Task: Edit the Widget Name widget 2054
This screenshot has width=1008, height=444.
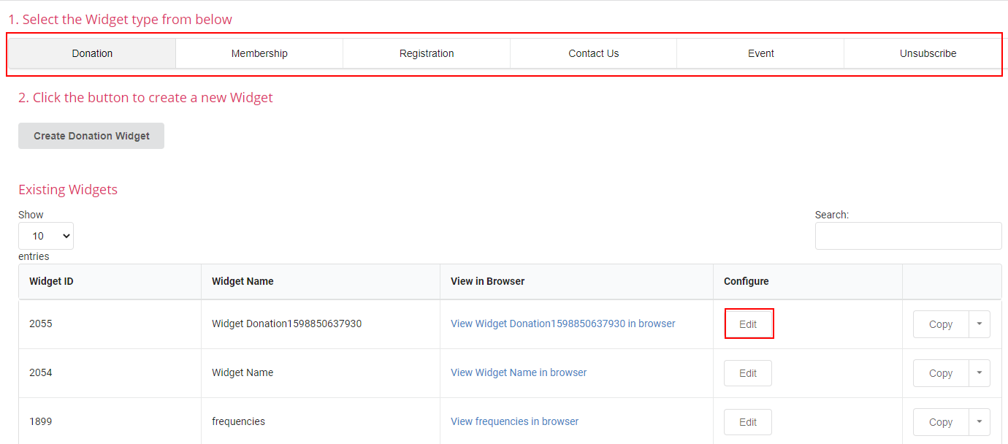Action: coord(748,373)
